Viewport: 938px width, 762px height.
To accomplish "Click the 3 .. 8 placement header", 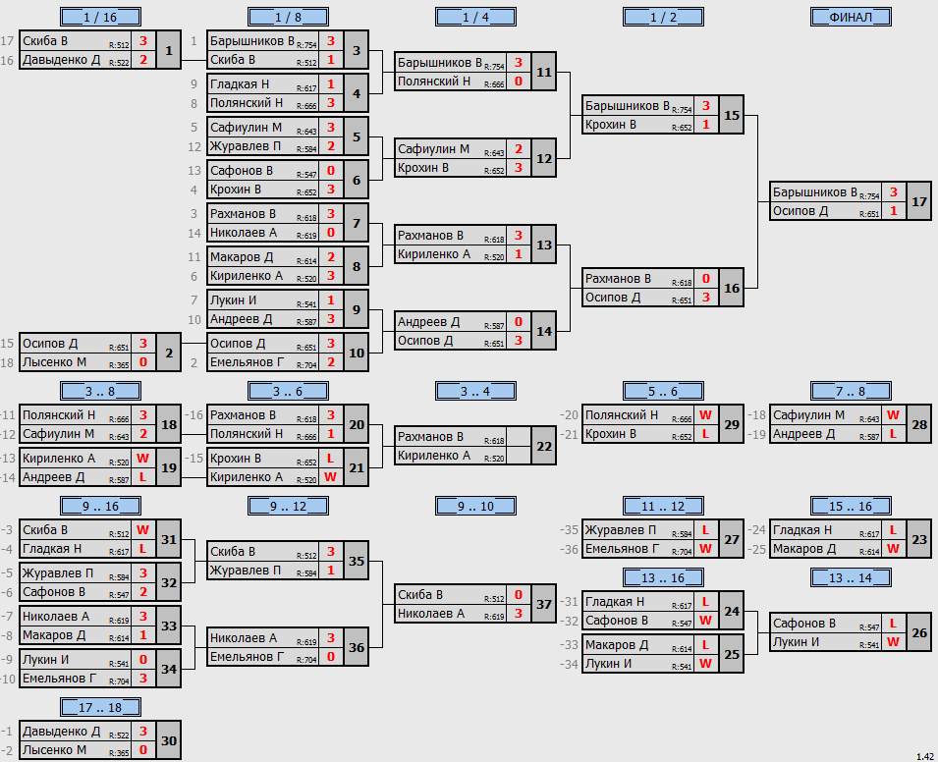I will (x=100, y=391).
